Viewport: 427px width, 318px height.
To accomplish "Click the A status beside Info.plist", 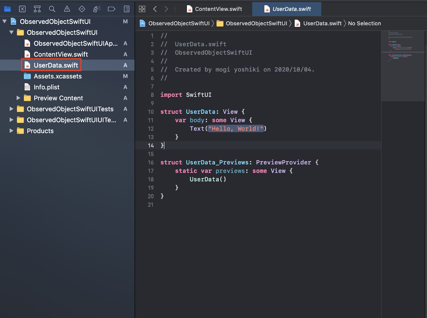I will (x=125, y=87).
